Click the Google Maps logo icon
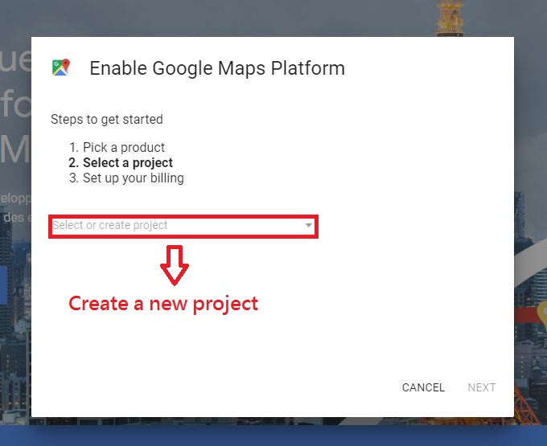Screen dimensions: 547x446 (60, 68)
